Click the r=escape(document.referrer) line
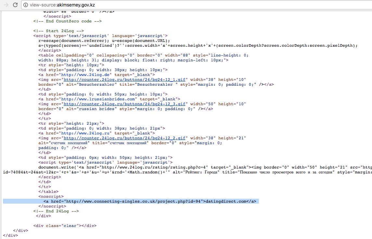The image size is (372, 239). (104, 41)
